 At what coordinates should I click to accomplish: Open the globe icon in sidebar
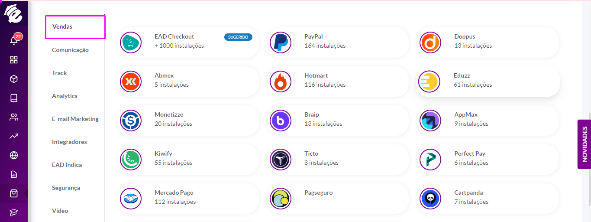click(14, 155)
